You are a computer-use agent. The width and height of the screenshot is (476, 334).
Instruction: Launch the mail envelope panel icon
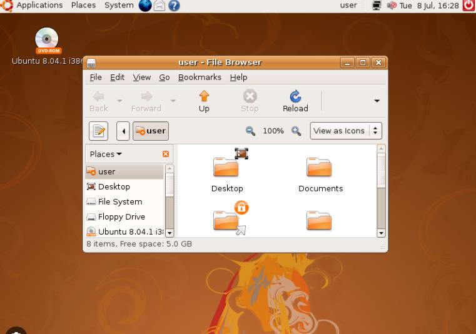click(x=160, y=6)
